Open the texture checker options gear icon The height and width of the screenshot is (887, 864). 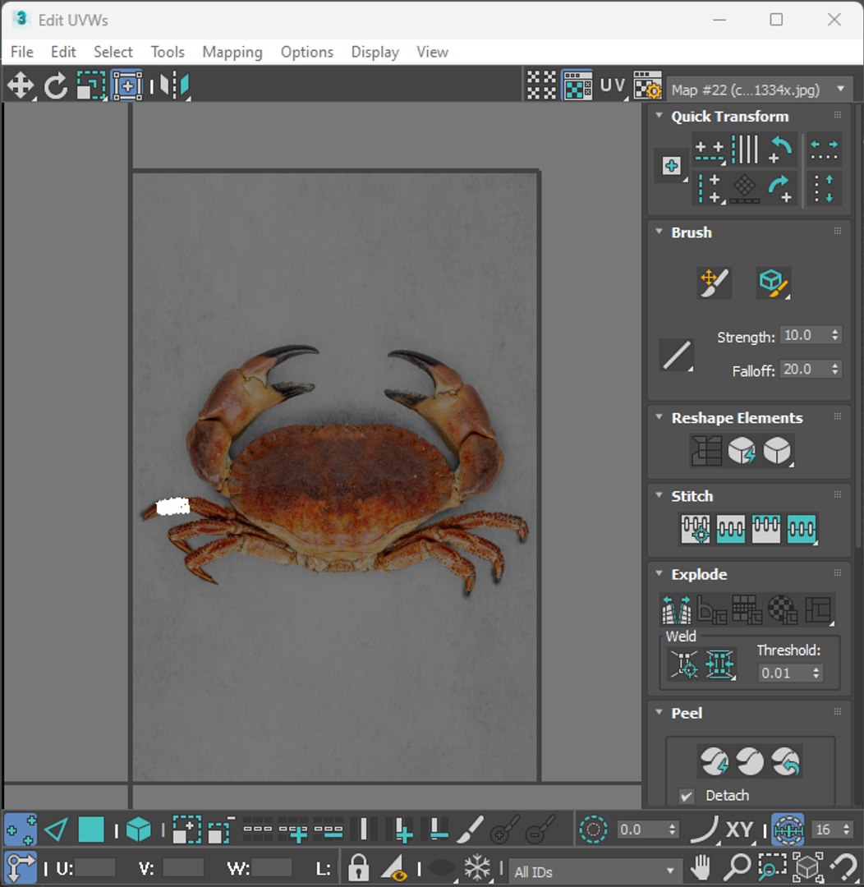click(647, 86)
